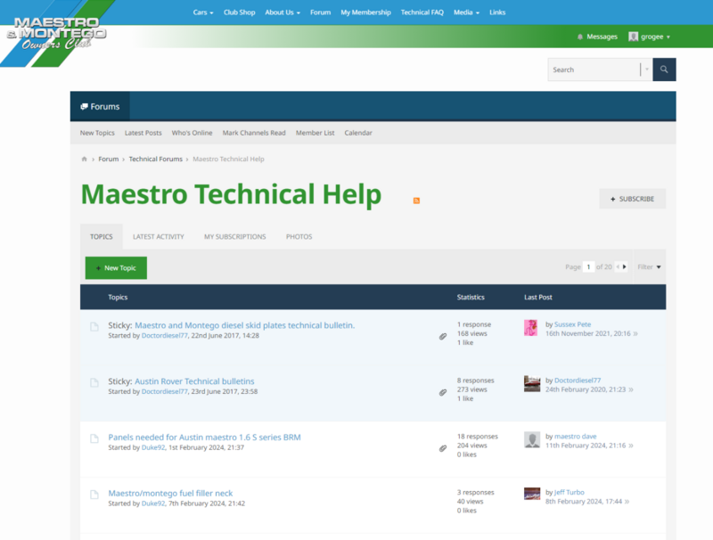This screenshot has height=540, width=713.
Task: Click the orange RSS feed icon
Action: point(416,200)
